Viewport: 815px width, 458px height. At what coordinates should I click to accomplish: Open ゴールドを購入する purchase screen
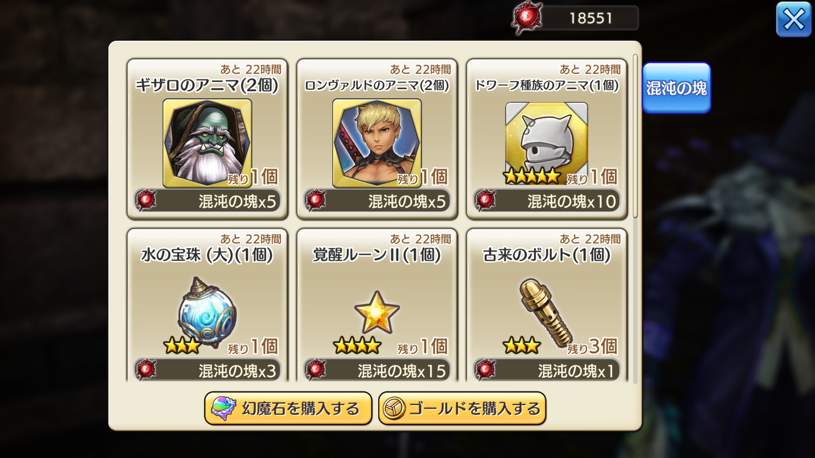click(462, 409)
